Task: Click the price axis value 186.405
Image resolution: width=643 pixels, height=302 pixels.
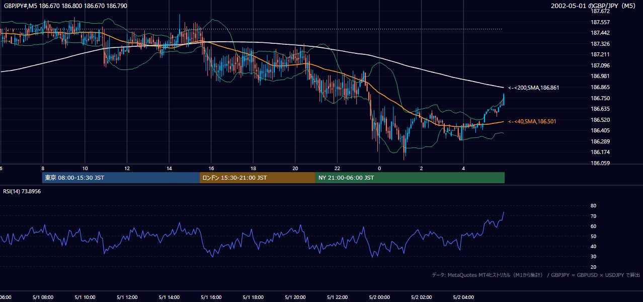Action: click(599, 130)
